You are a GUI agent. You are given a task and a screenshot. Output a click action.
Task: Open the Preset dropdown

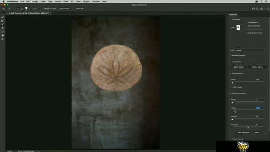tap(250, 50)
